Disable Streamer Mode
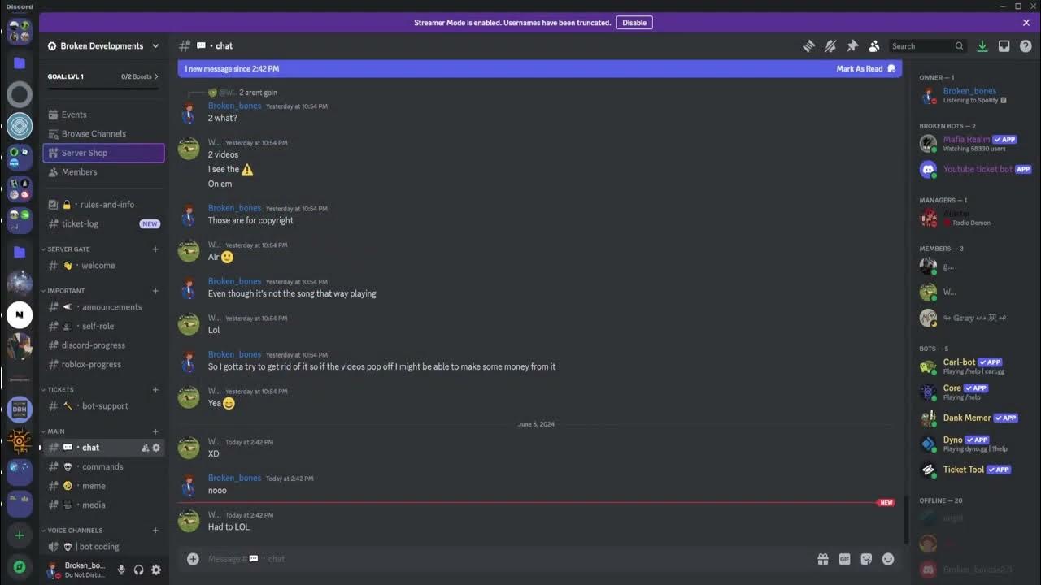Image resolution: width=1041 pixels, height=585 pixels. 634,23
